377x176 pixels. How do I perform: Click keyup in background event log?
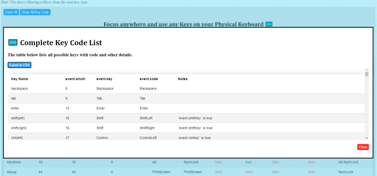click(x=12, y=172)
